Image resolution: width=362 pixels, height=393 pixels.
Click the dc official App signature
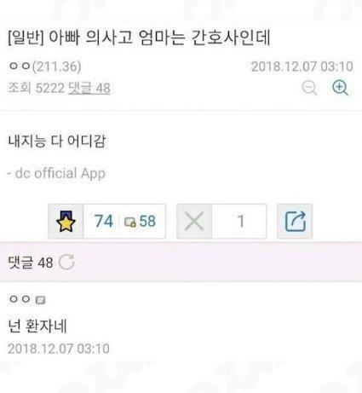[x=57, y=173]
